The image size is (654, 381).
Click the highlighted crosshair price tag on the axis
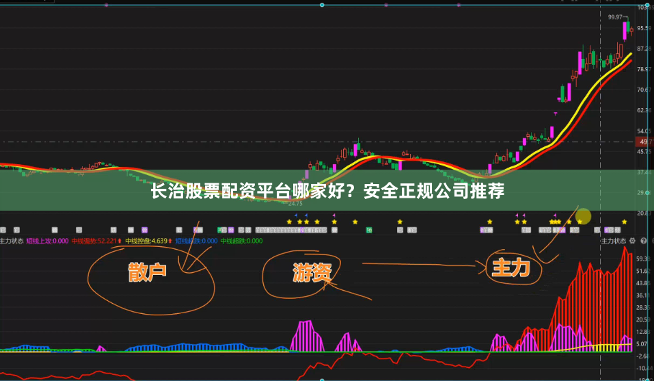(x=644, y=142)
